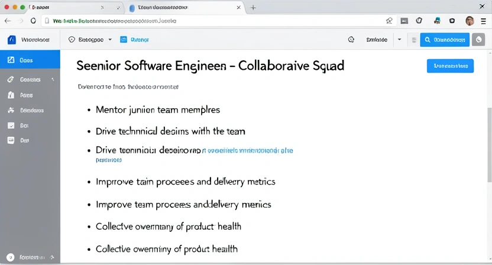The width and height of the screenshot is (492, 265).
Task: Click 'Improve team process and delivery metrics' first bullet
Action: [186, 182]
